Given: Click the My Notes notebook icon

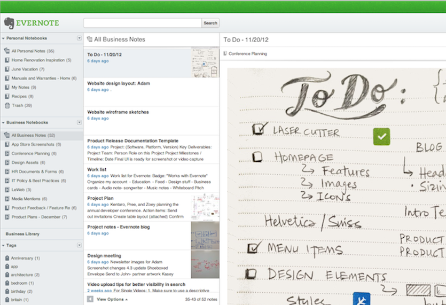Looking at the screenshot, I should (x=7, y=88).
